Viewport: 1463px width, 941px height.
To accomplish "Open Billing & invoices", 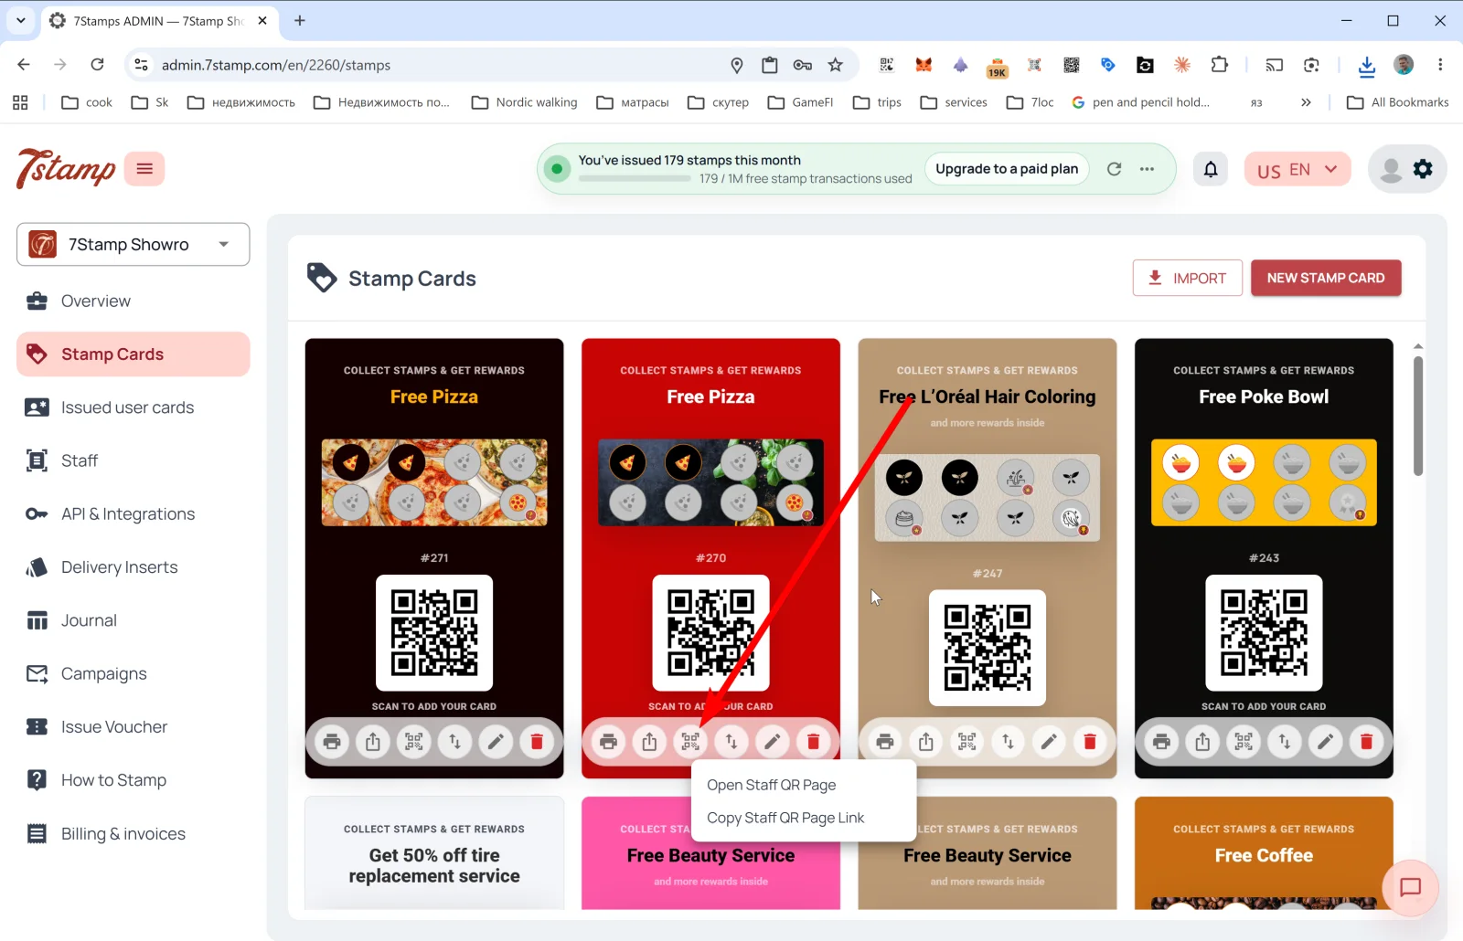I will coord(133,834).
